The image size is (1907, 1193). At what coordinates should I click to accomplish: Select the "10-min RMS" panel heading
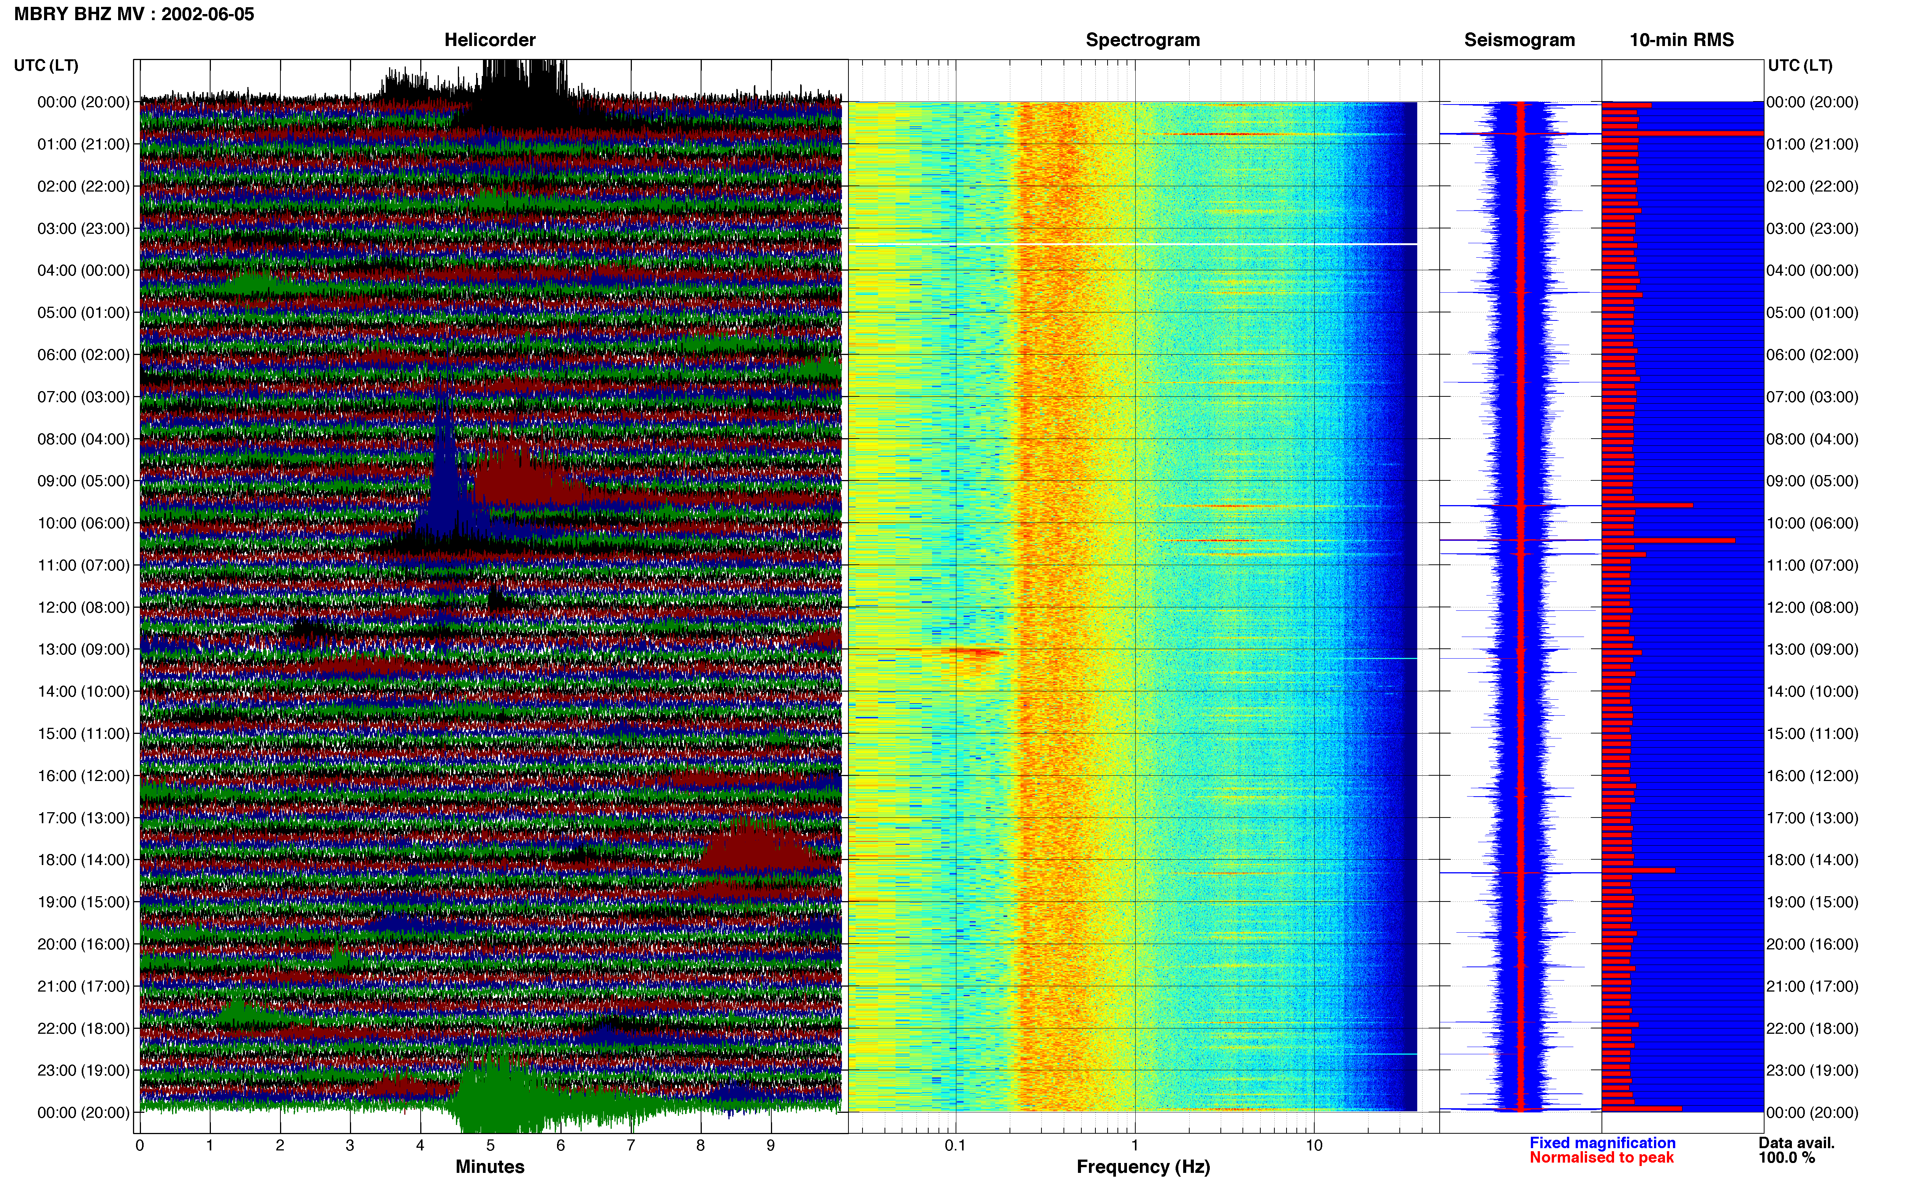click(1681, 40)
